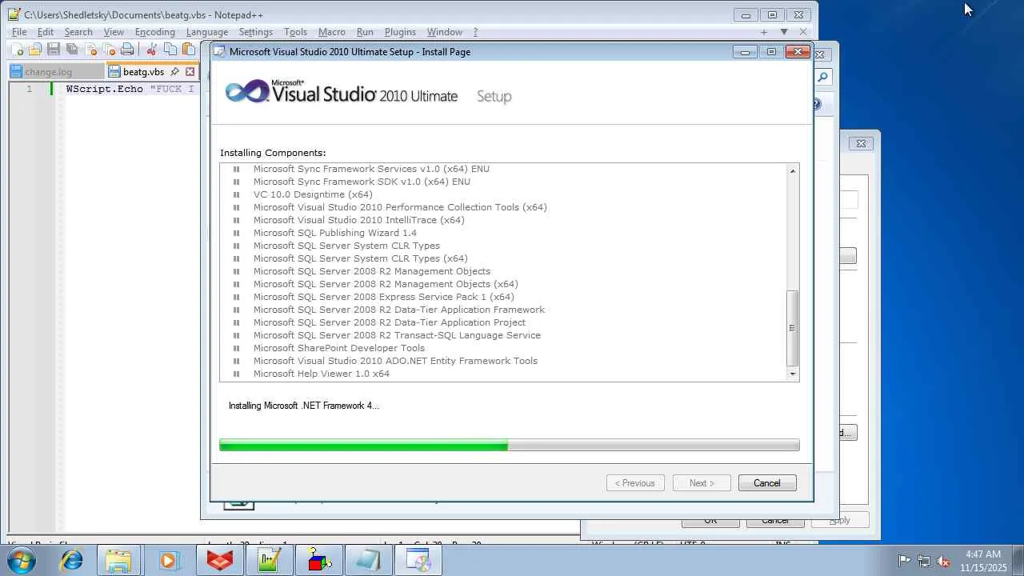Switch to Notepad++ via its taskbar icon
Viewport: 1024px width, 576px height.
click(x=269, y=561)
